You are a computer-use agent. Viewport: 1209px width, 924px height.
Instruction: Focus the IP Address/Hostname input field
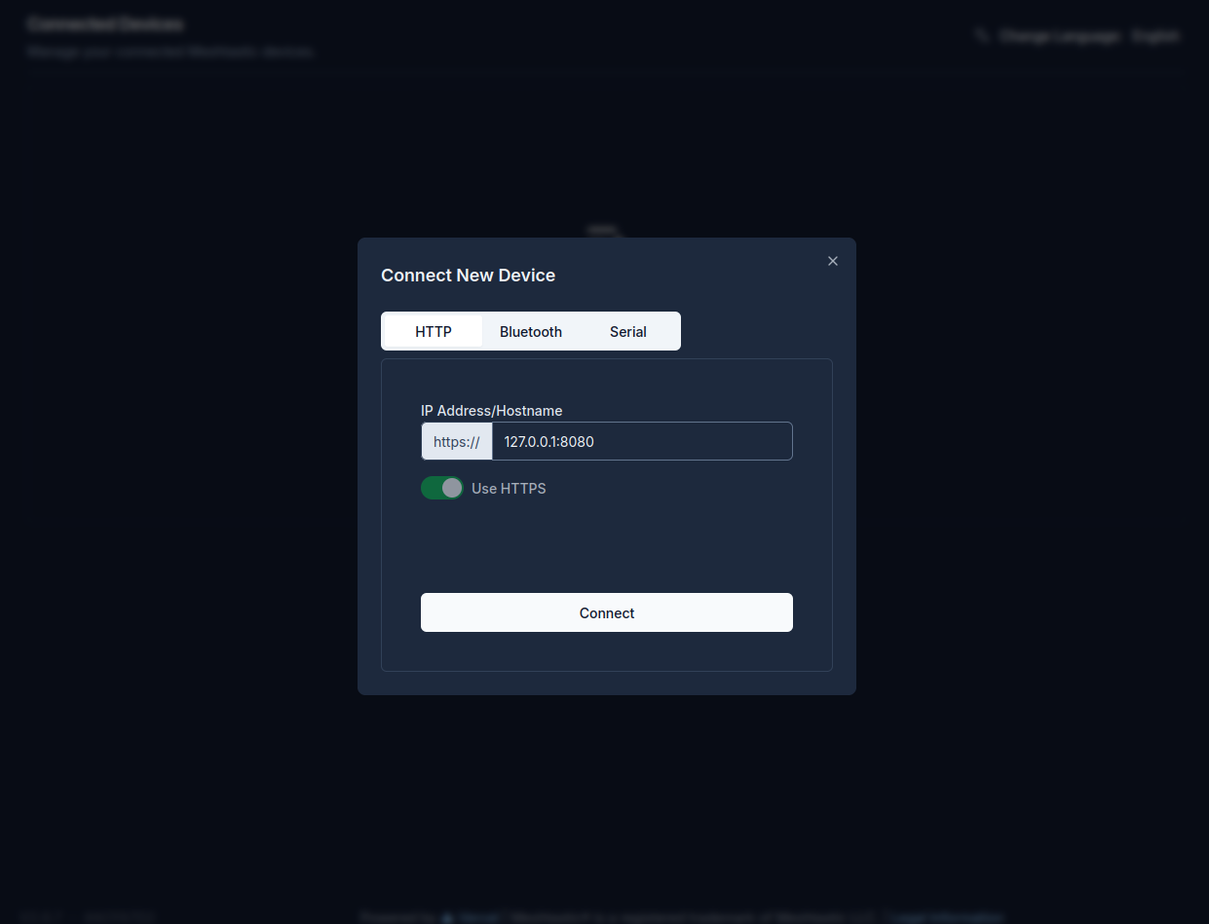641,441
